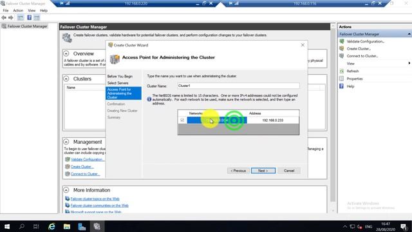
Task: Open the Windows Start menu
Action: [x=7, y=226]
